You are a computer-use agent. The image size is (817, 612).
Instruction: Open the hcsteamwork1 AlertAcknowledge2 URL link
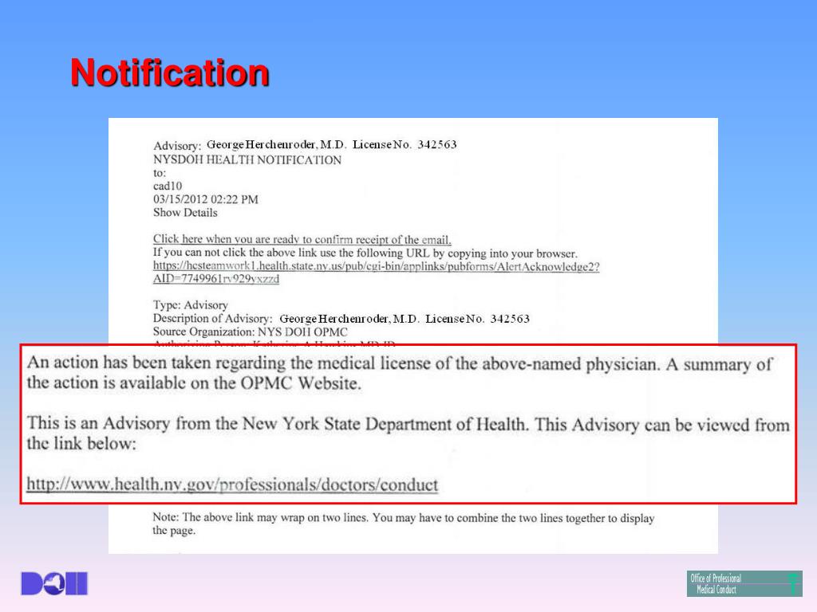pos(377,266)
